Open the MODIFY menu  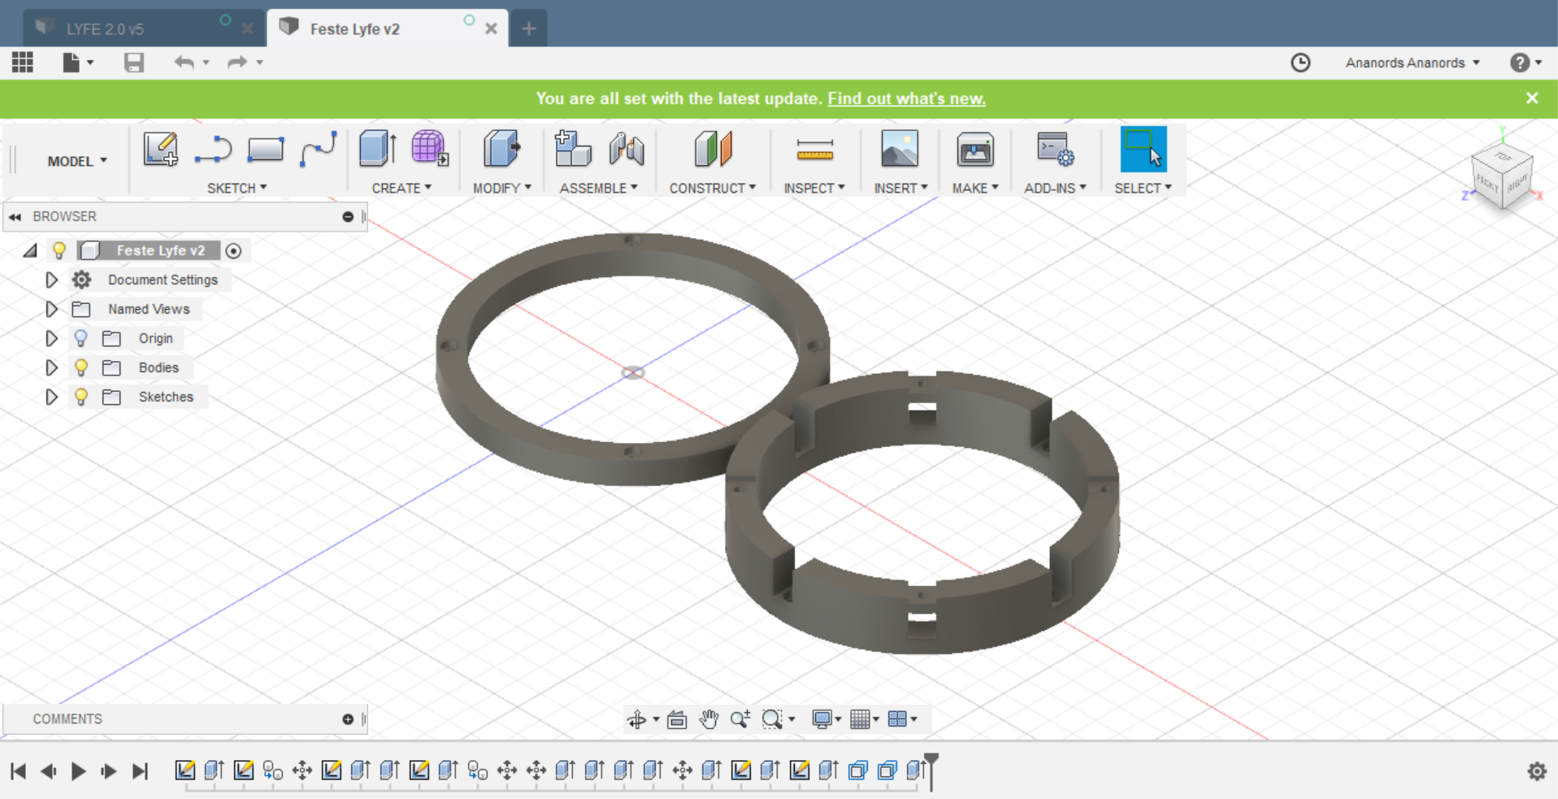tap(501, 188)
